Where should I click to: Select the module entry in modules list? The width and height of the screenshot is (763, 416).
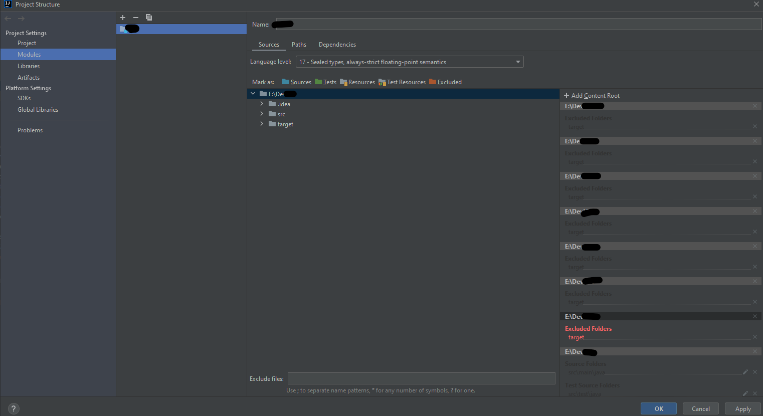[181, 29]
